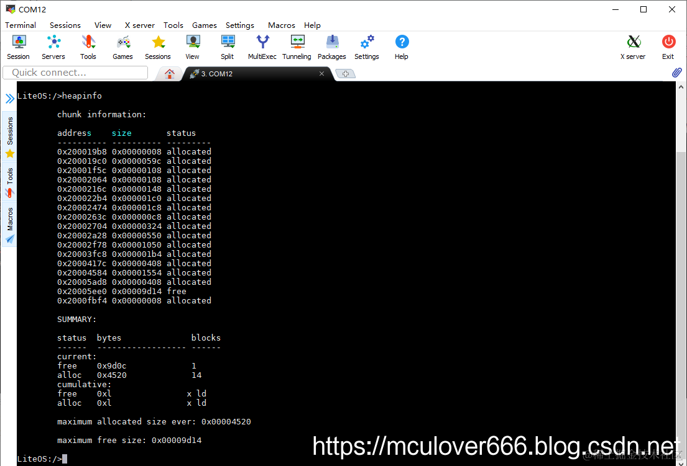Click the COM12 application title icon

click(11, 9)
